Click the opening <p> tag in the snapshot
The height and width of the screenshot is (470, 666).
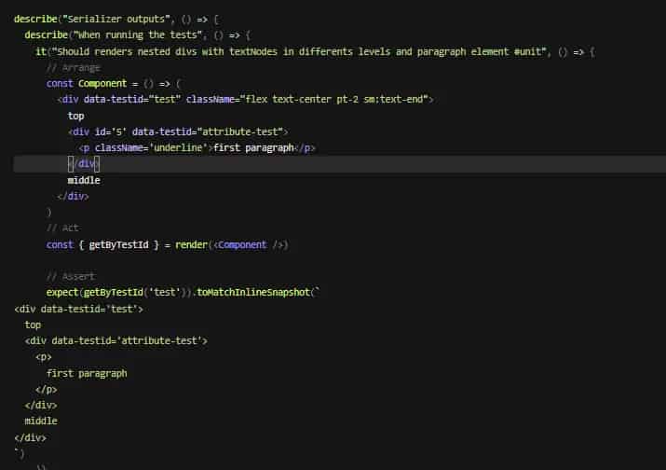pyautogui.click(x=44, y=357)
